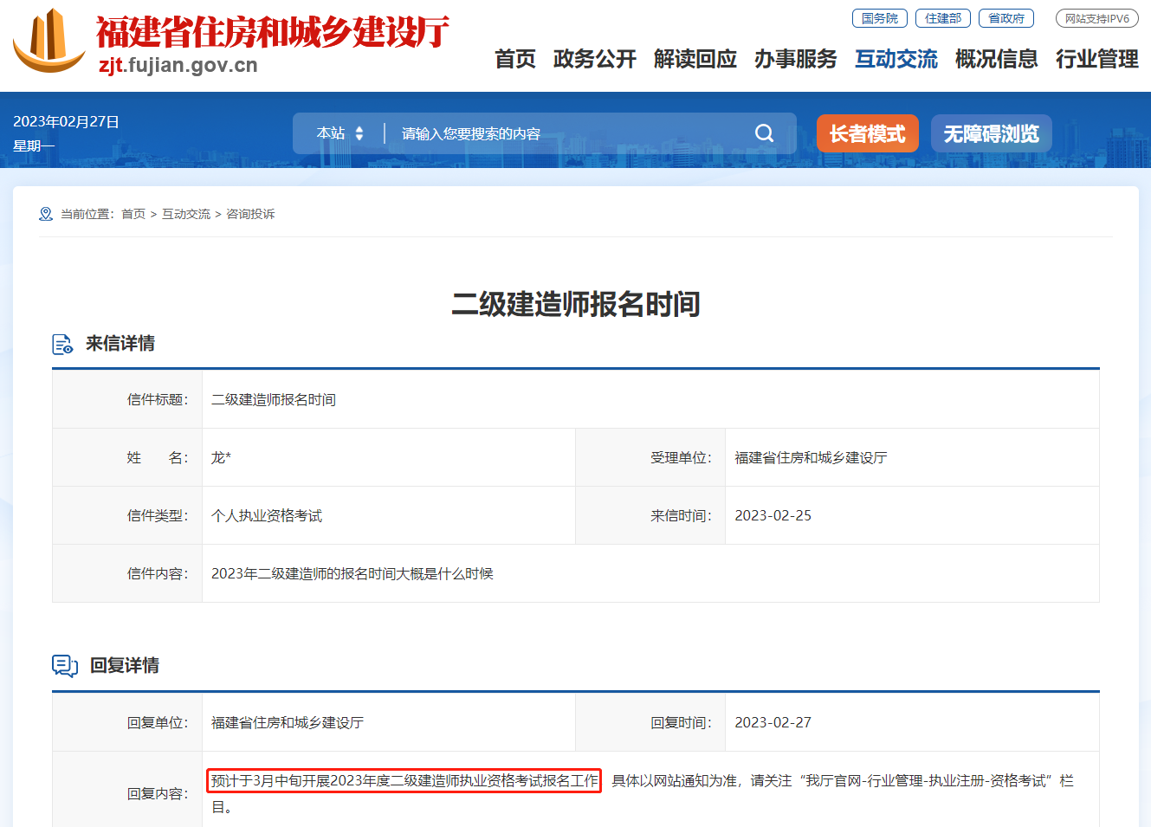Click the 网站支持IPV6 badge

pos(1096,18)
